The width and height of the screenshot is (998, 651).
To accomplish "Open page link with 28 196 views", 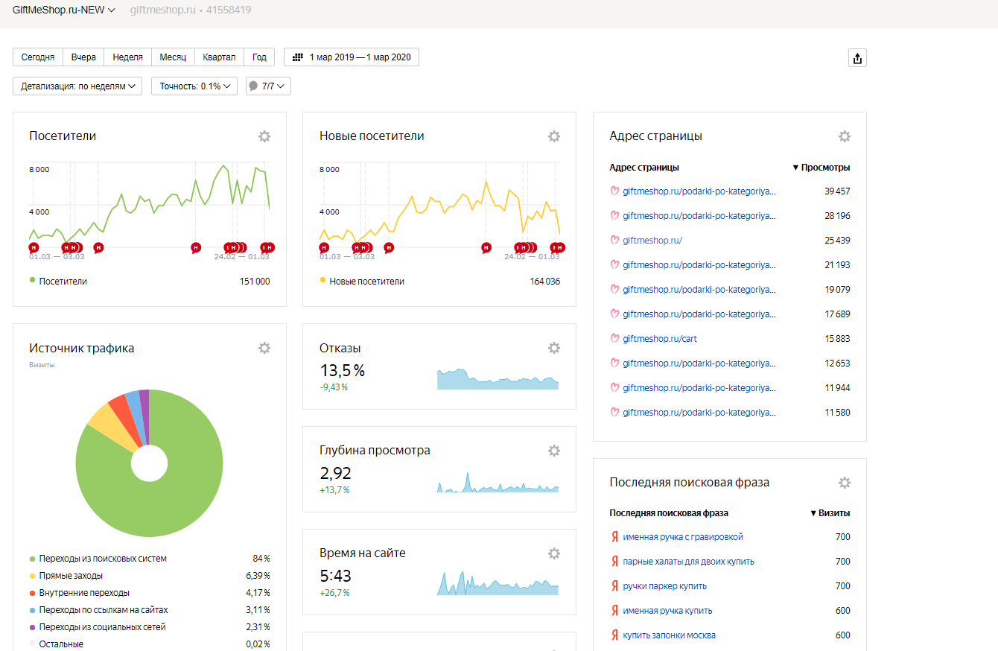I will tap(699, 216).
